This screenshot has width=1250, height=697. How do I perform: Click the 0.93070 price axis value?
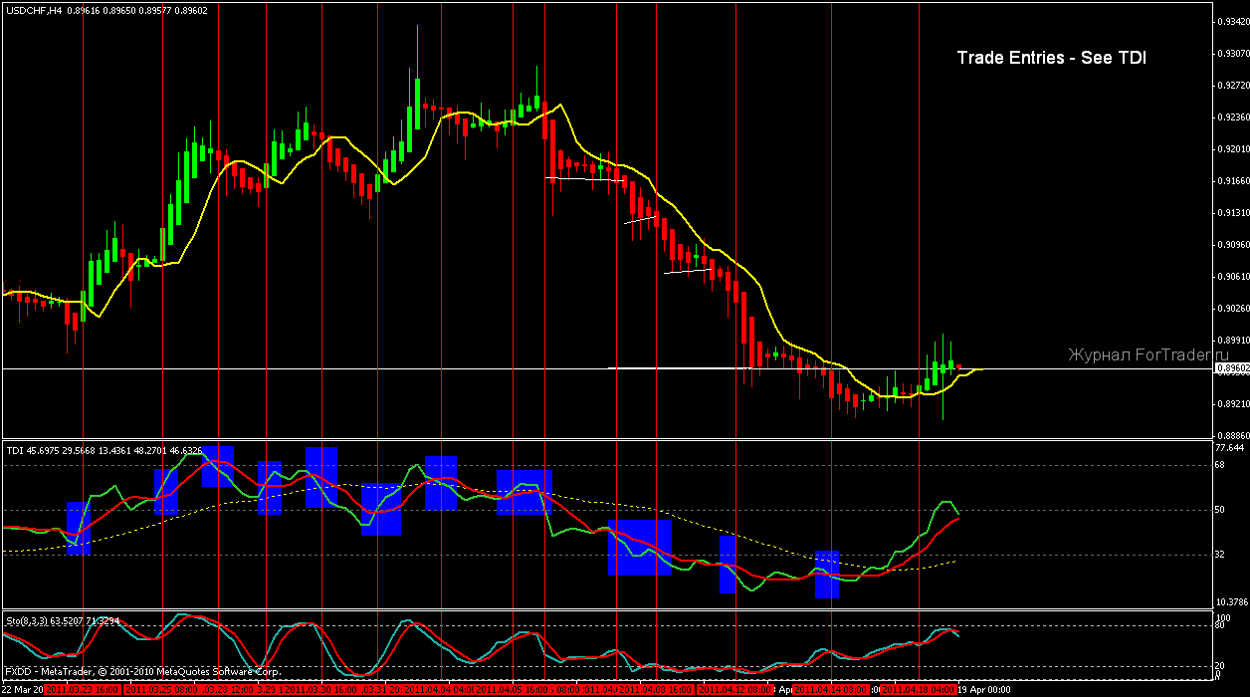(1232, 53)
